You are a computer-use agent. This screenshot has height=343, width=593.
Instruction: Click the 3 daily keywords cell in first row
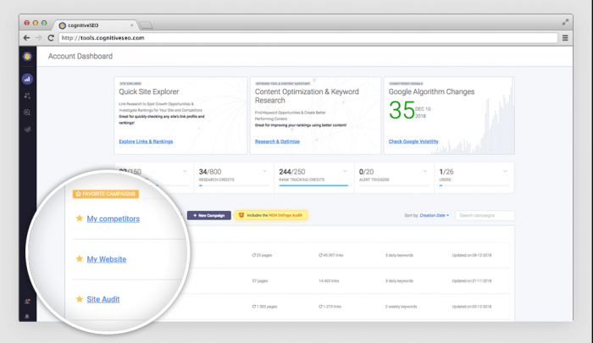click(x=399, y=255)
